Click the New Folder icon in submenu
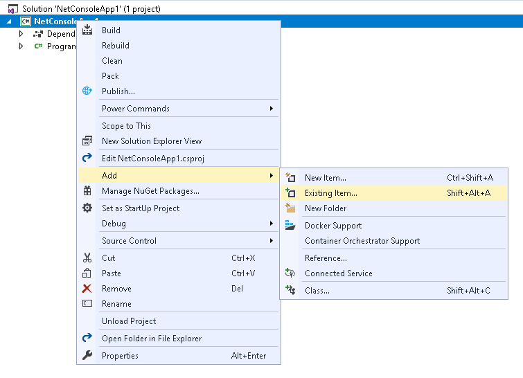523x378 pixels. click(x=290, y=208)
